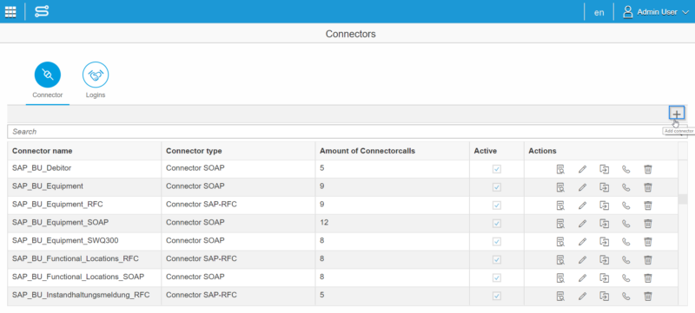The height and width of the screenshot is (313, 695).
Task: Delete the SAP_BU_Debitor connector
Action: [x=647, y=169]
